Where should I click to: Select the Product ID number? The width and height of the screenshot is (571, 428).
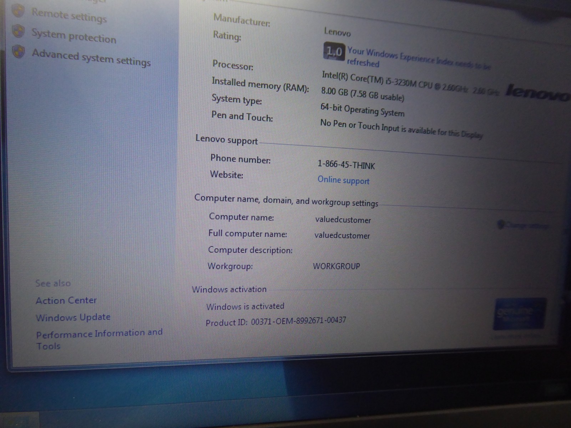(x=298, y=321)
